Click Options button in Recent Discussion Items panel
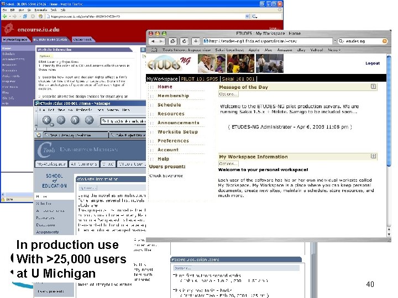 [183, 268]
